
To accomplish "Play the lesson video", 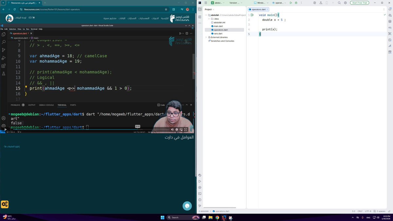I will tap(5, 129).
